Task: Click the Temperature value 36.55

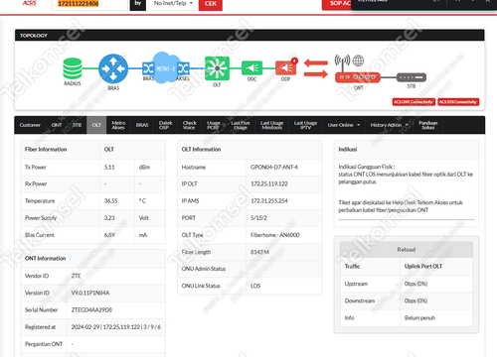Action: 110,201
